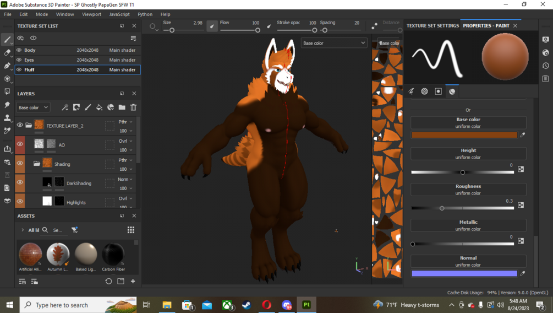Adjust the brush Flow slider
This screenshot has width=553, height=313.
(x=240, y=30)
